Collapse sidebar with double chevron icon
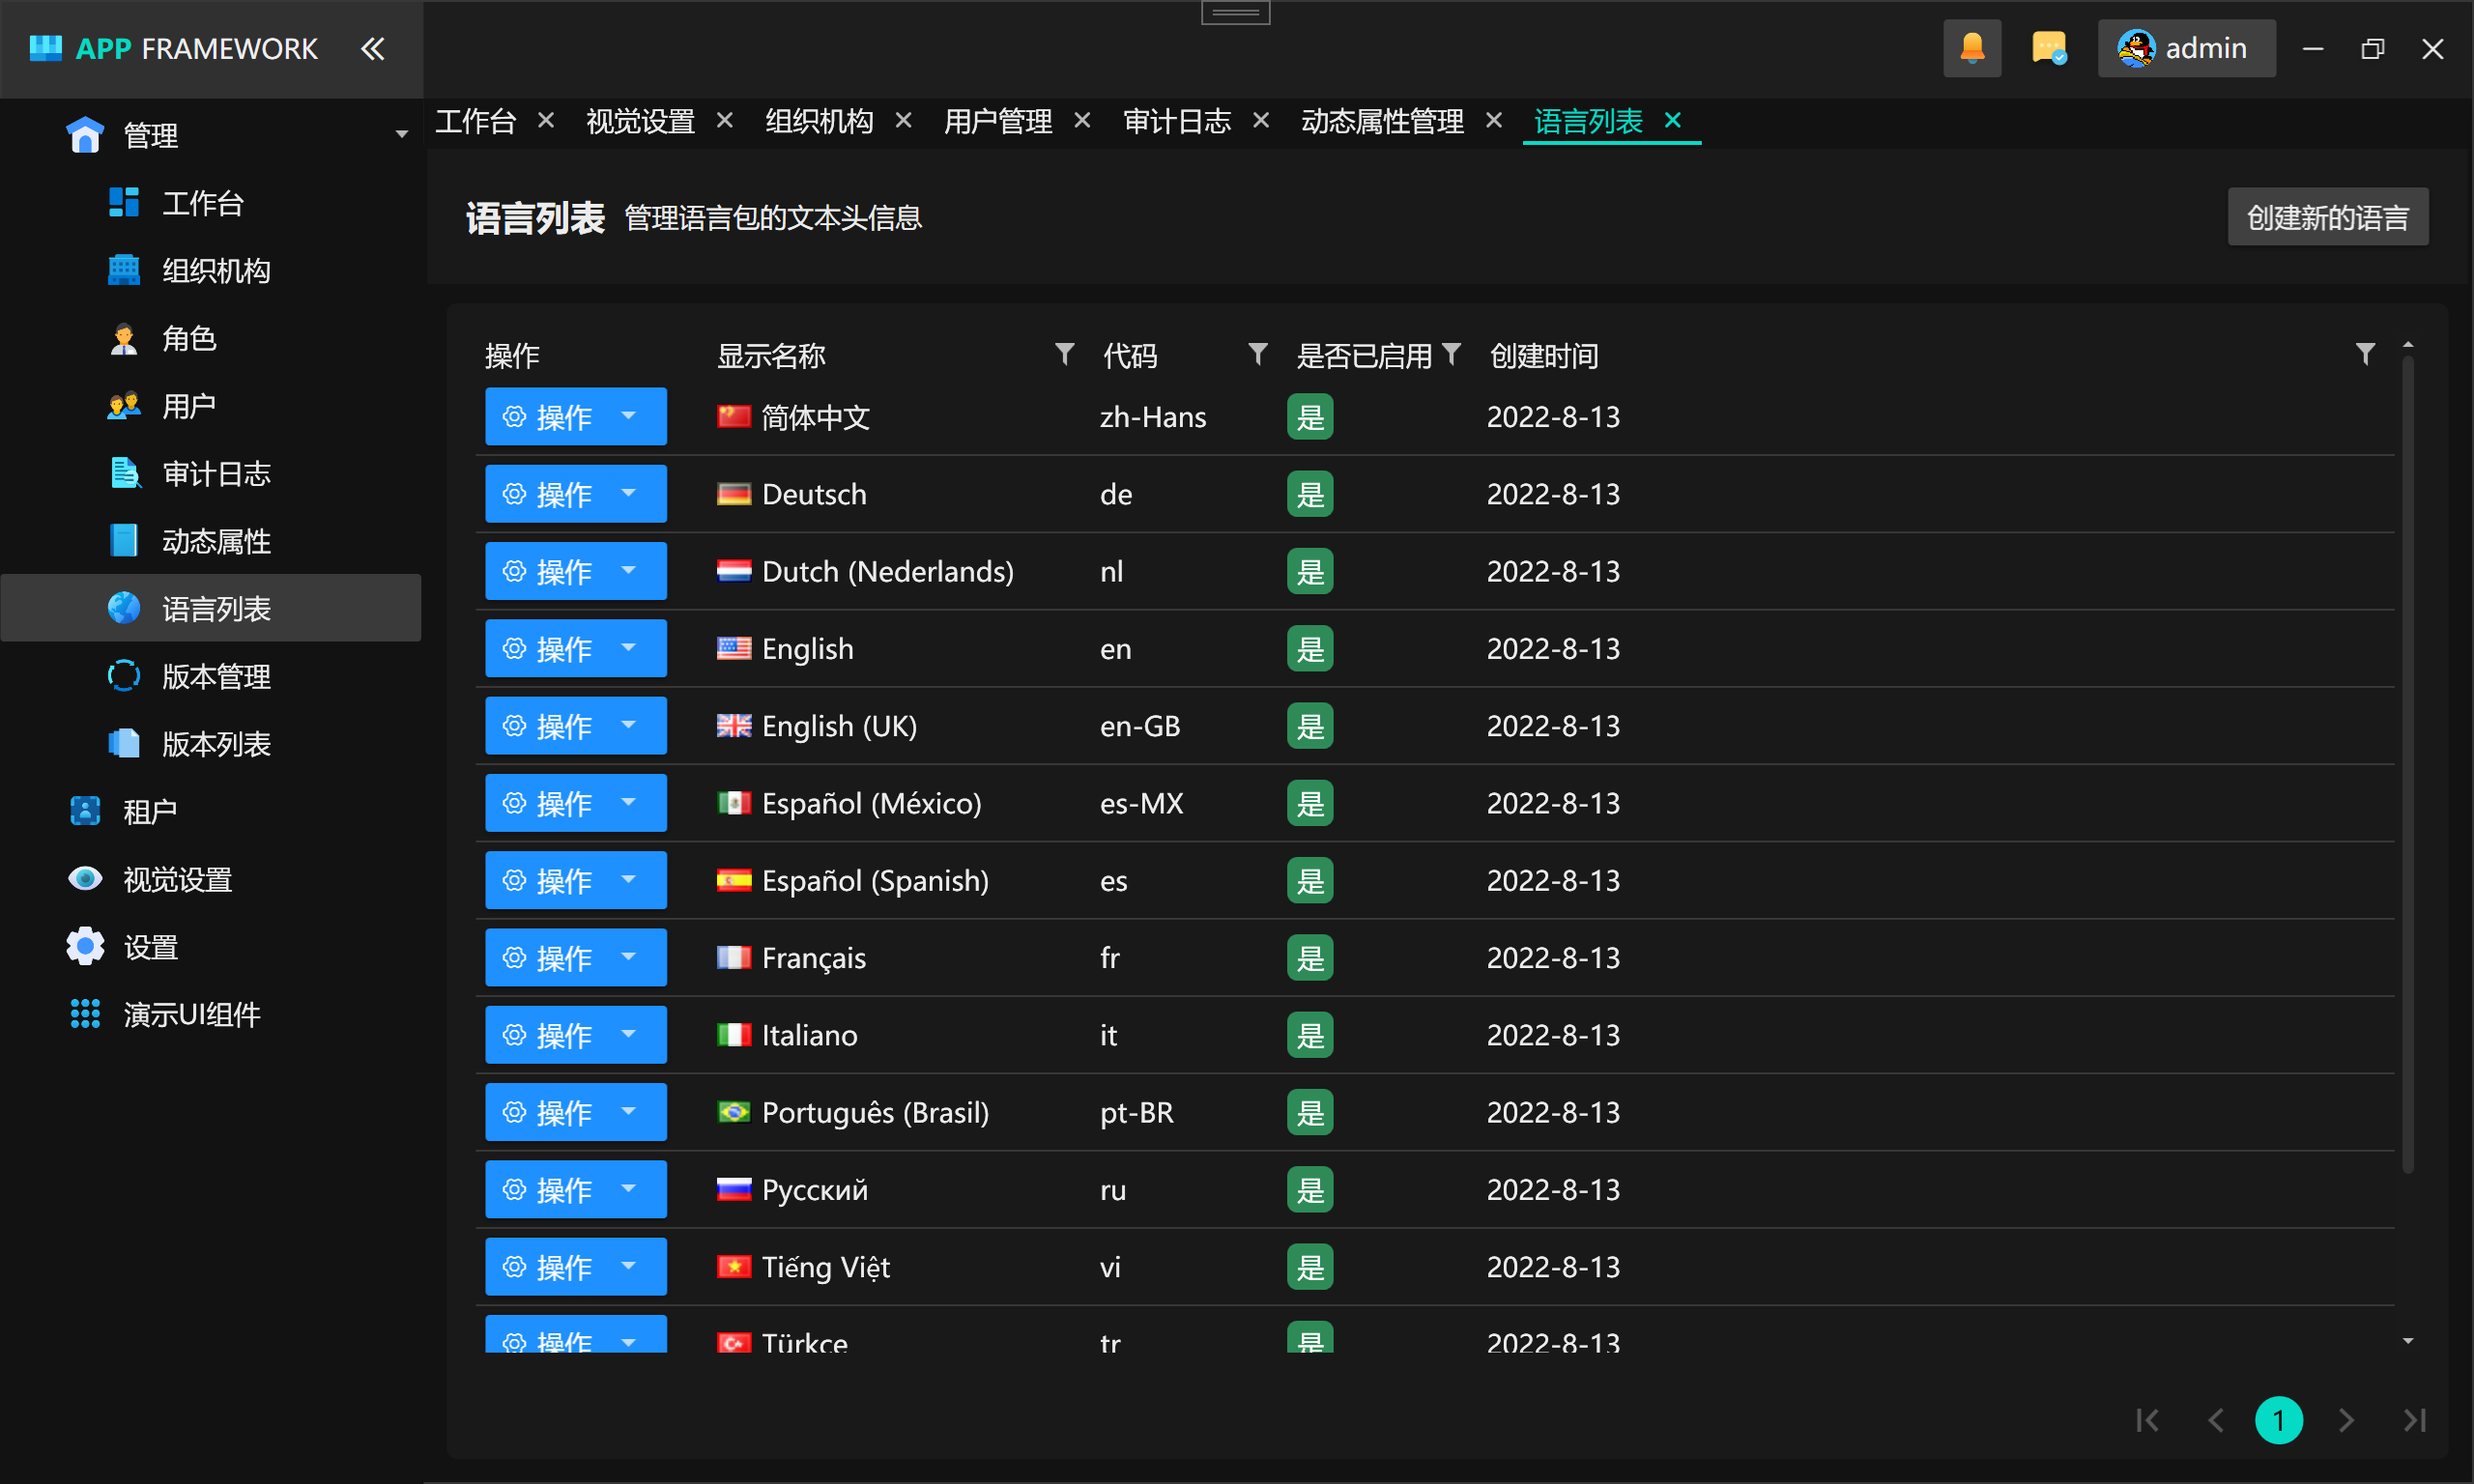The width and height of the screenshot is (2474, 1484). tap(372, 48)
